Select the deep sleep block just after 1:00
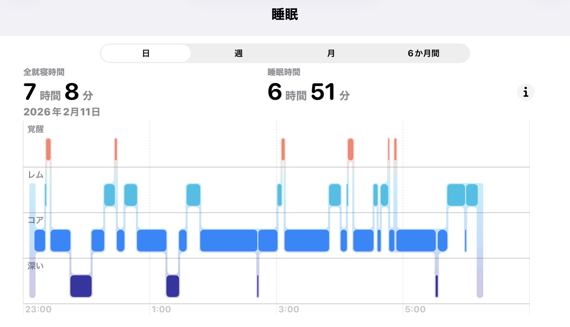The height and width of the screenshot is (327, 570). (173, 286)
